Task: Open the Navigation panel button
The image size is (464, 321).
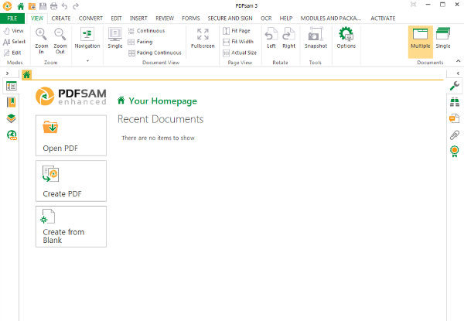Action: 87,38
